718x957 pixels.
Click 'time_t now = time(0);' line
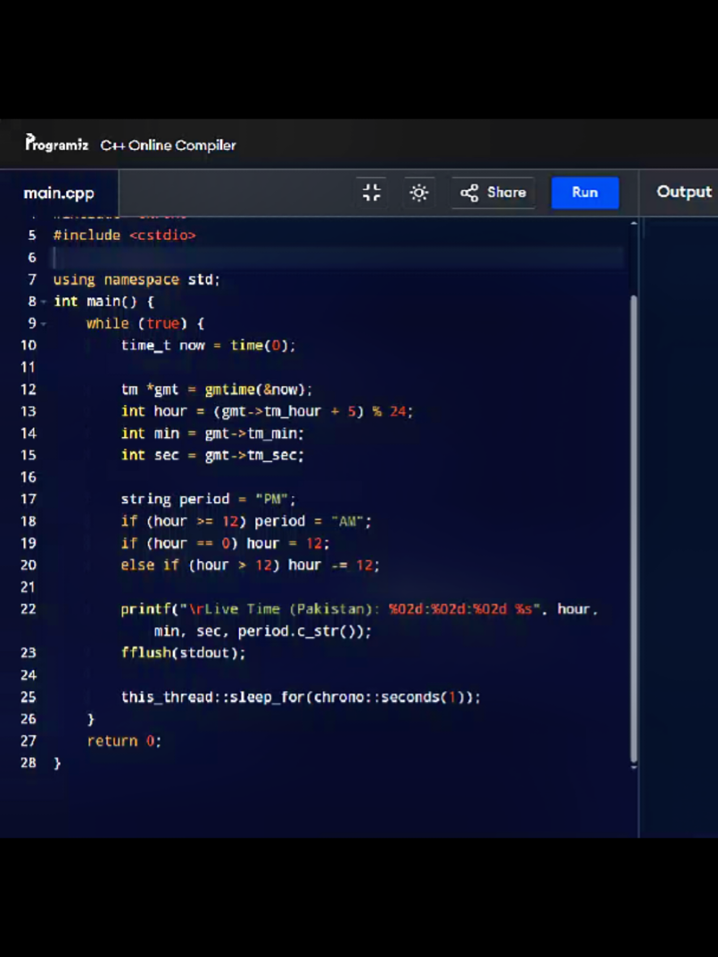[x=208, y=346]
